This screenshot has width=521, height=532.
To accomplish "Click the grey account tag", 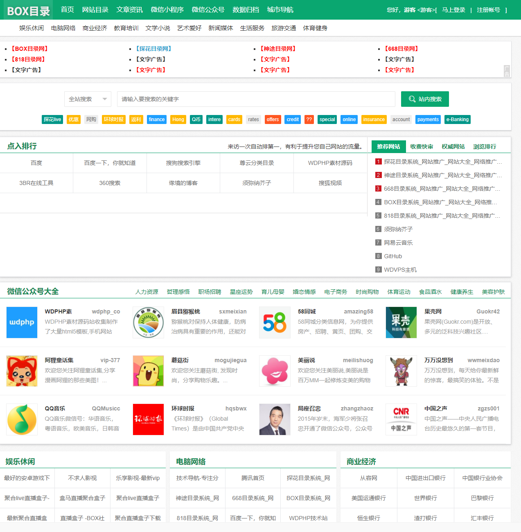I will [401, 119].
